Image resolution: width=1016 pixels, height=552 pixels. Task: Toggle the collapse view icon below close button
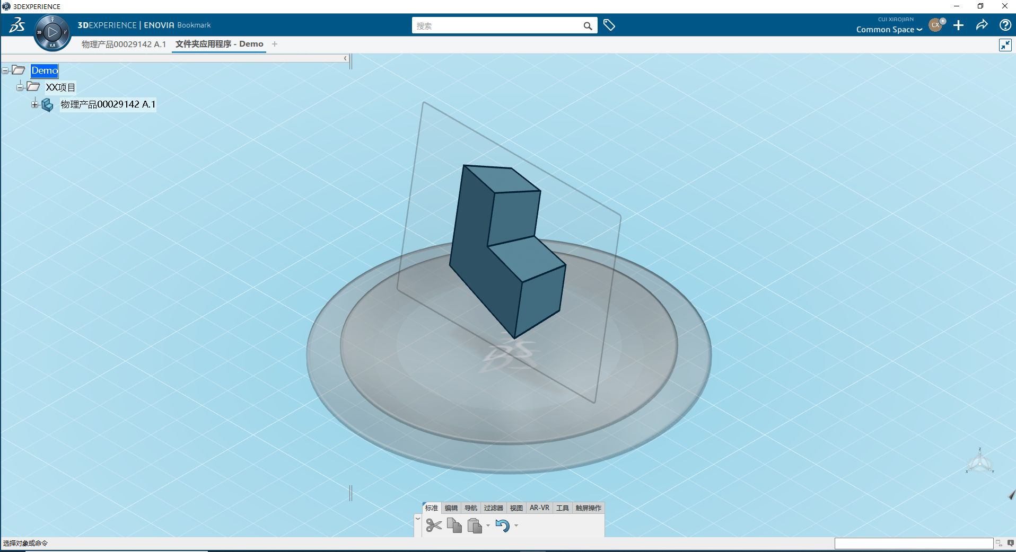pyautogui.click(x=1005, y=45)
